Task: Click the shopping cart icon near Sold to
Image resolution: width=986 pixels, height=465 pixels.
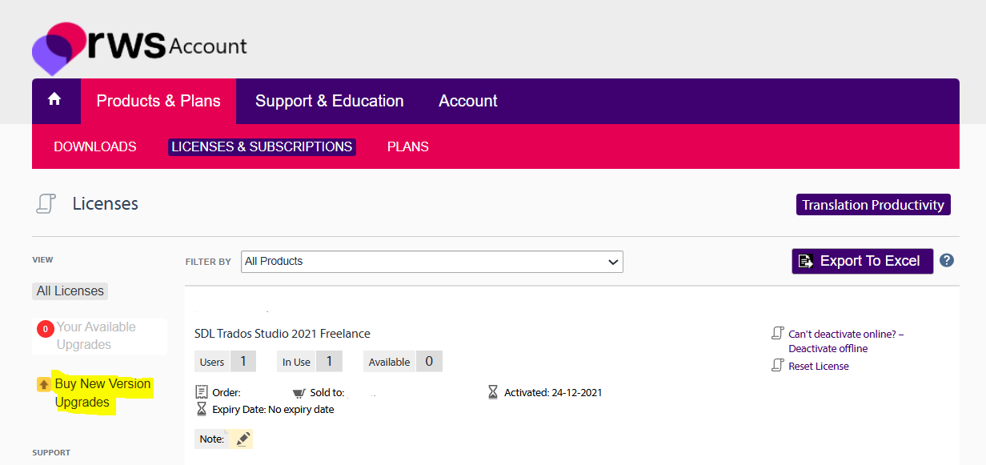Action: click(x=299, y=393)
